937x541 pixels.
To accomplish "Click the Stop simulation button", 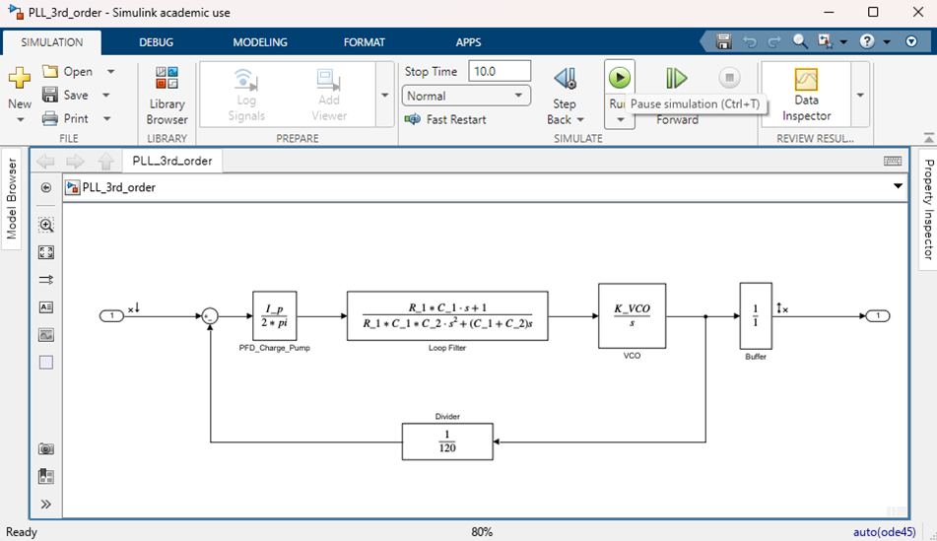I will 729,78.
